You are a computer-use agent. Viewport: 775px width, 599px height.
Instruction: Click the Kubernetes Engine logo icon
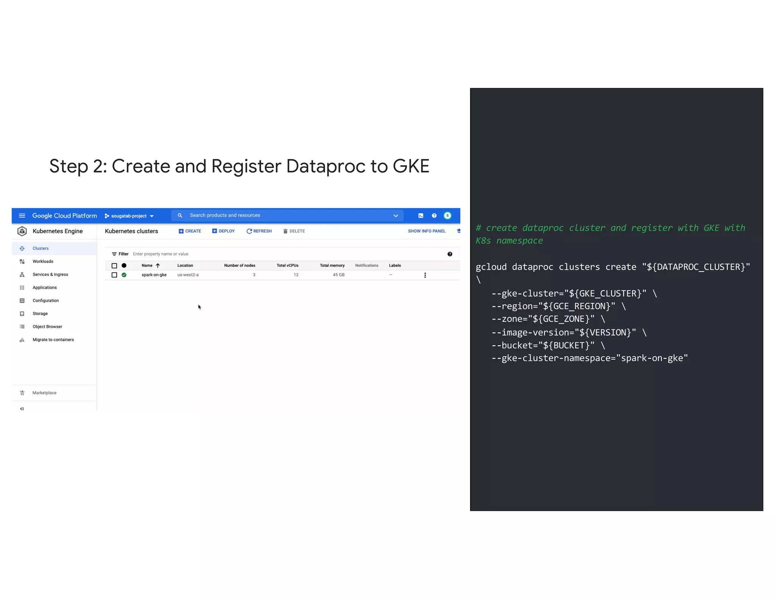click(x=22, y=231)
